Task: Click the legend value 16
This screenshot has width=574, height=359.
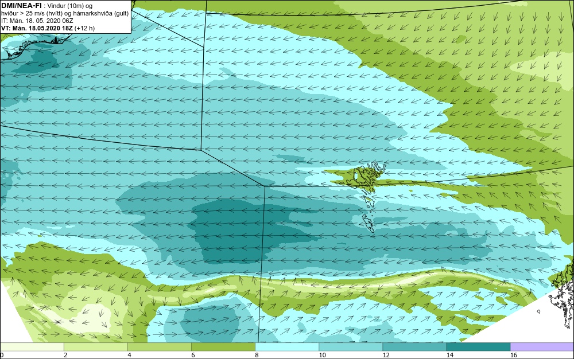Action: pos(514,355)
